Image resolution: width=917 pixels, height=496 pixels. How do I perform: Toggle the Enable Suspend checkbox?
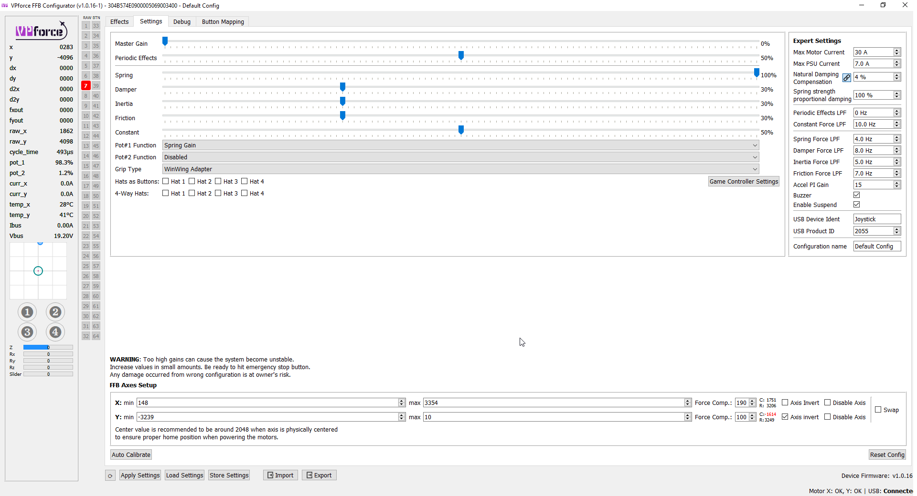pos(857,205)
